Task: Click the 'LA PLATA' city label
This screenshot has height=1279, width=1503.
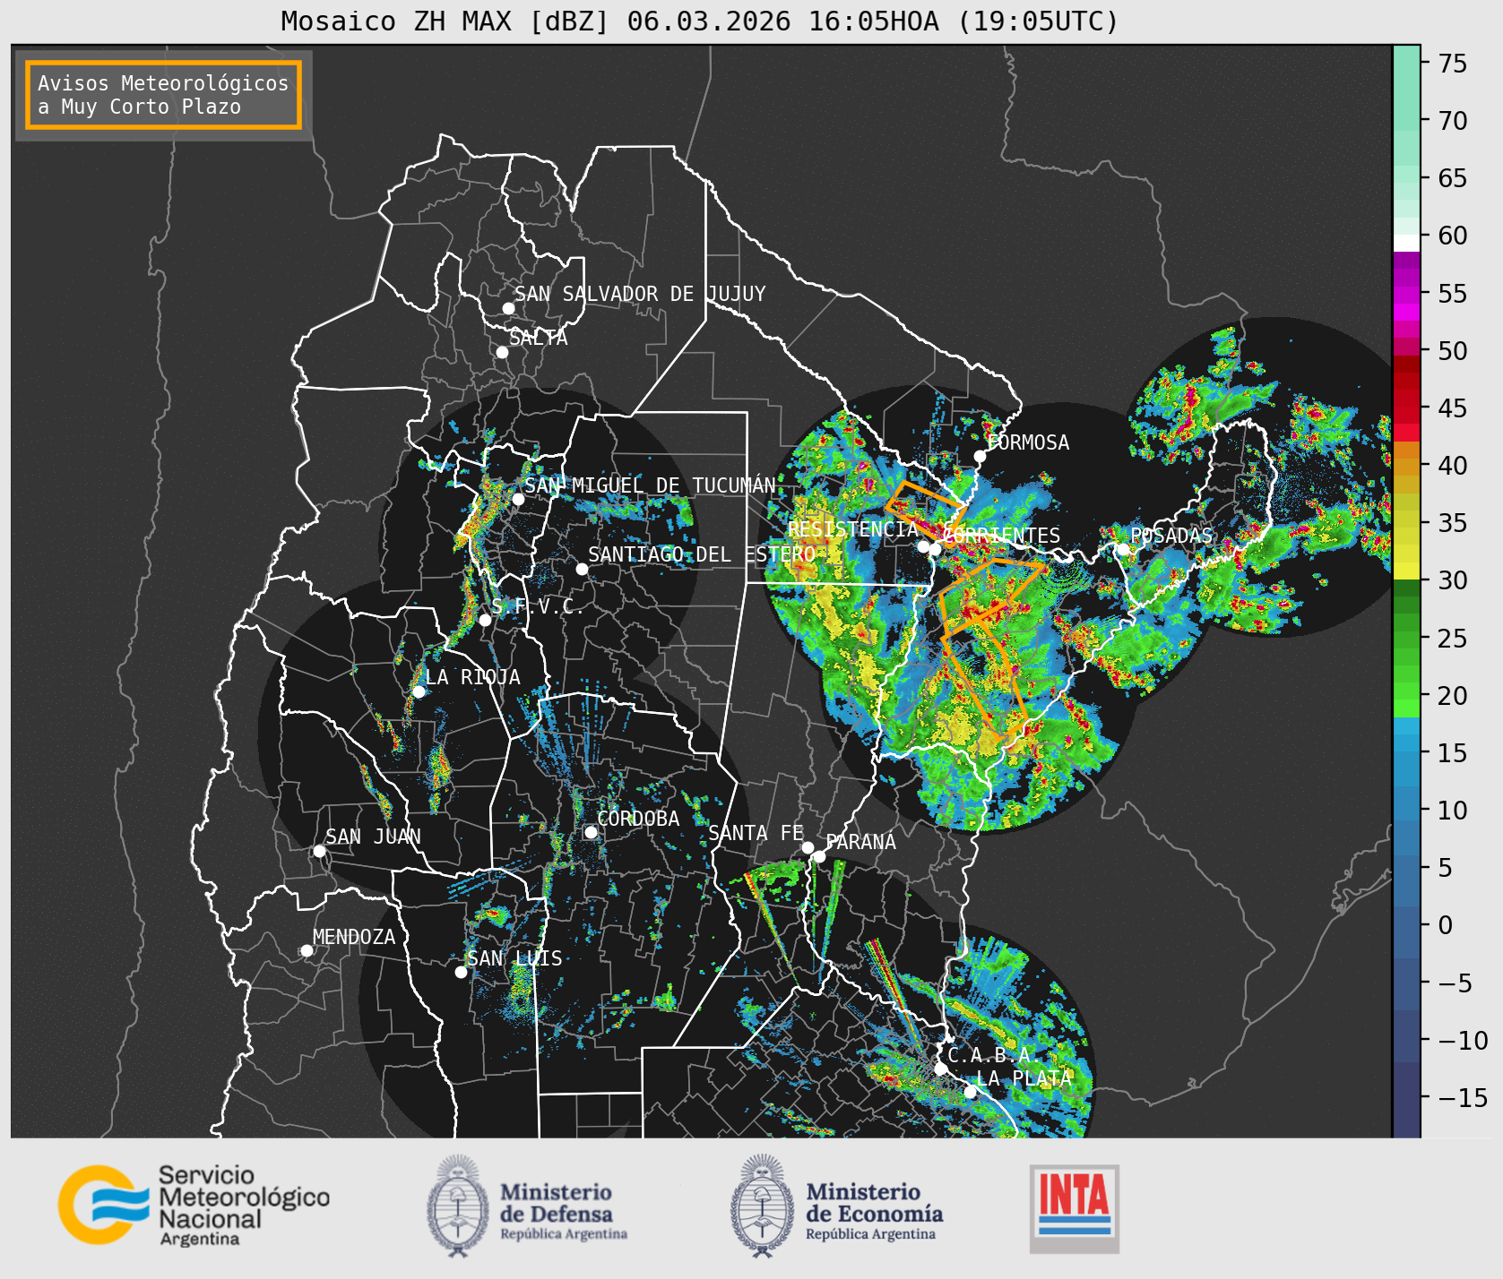Action: click(1024, 1078)
